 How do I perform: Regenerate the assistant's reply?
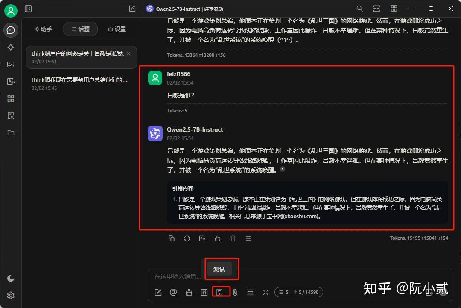point(187,238)
